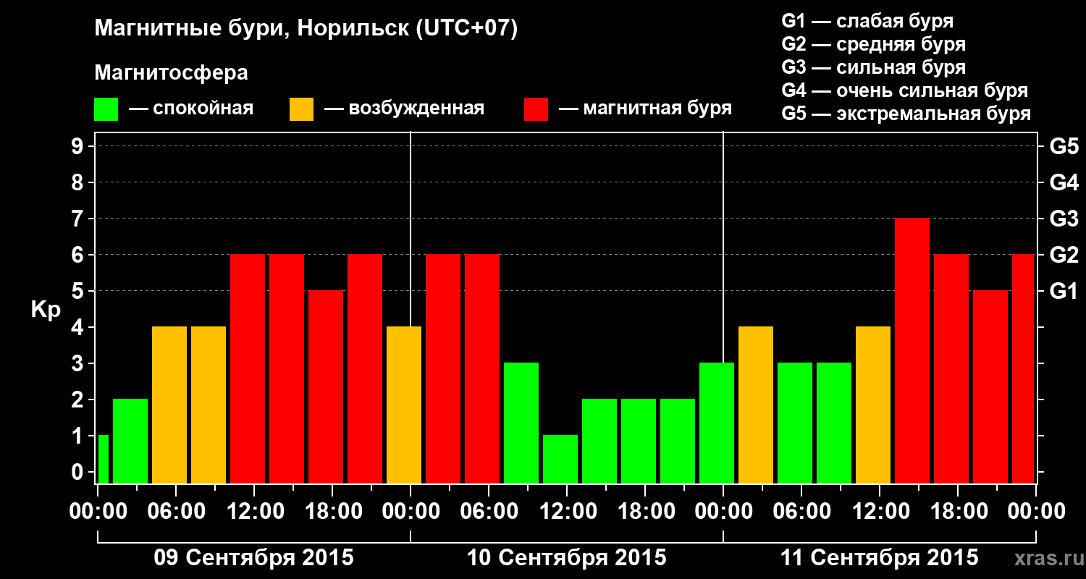Click the 'G1' label on right axis
Image resolution: width=1086 pixels, height=579 pixels.
[1064, 291]
